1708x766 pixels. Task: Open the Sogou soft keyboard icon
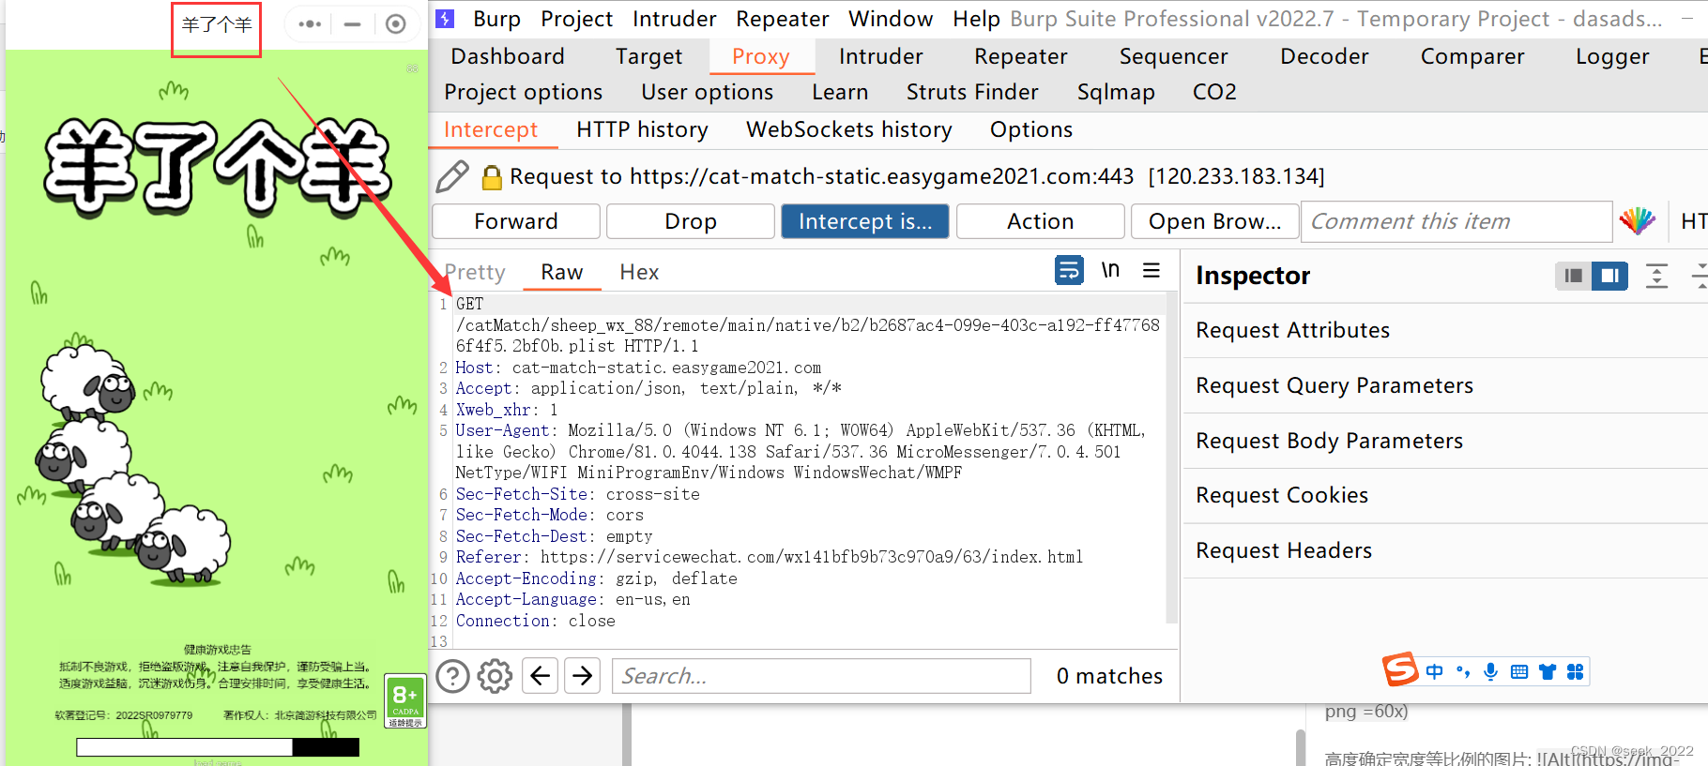coord(1519,671)
